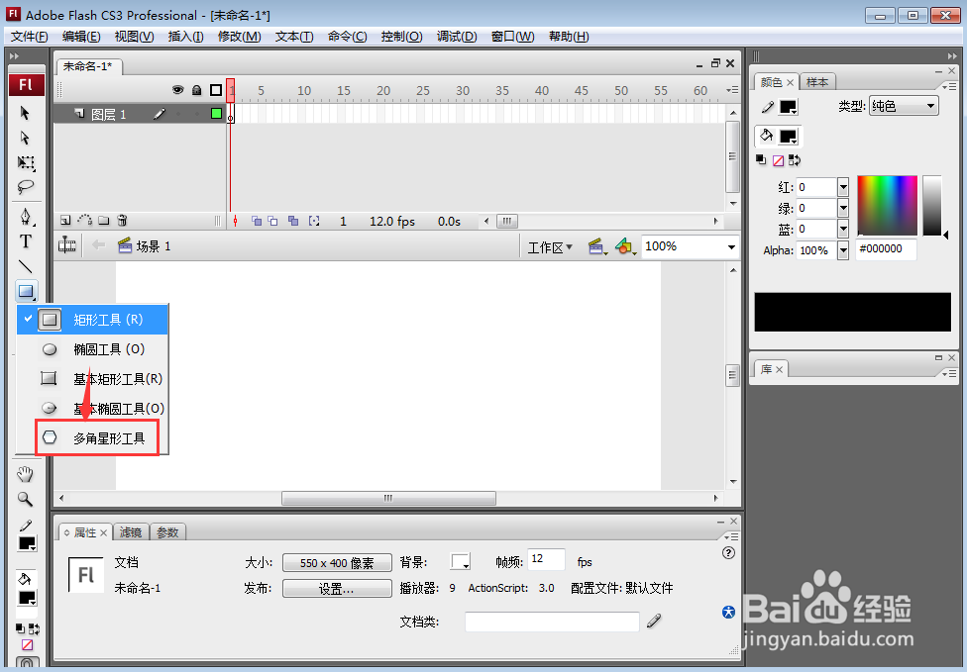The image size is (967, 672).
Task: Click the stroke color swatch in color panel
Action: click(x=788, y=107)
